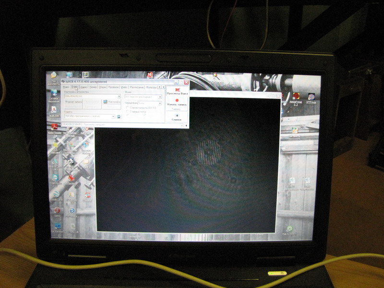Collapse the iuVCR side panel arrow
The image size is (384, 288).
[186, 126]
